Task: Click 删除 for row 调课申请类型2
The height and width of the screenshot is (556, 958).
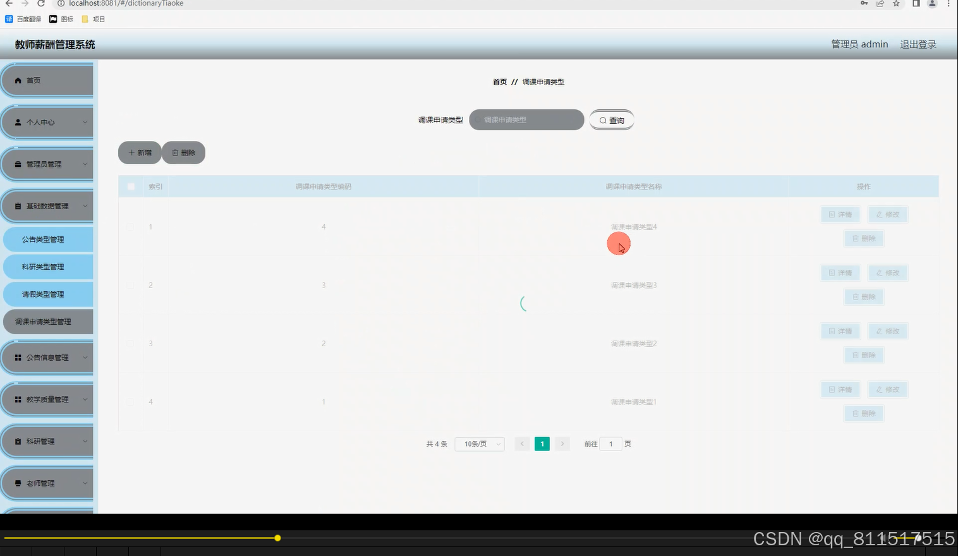Action: [x=864, y=355]
